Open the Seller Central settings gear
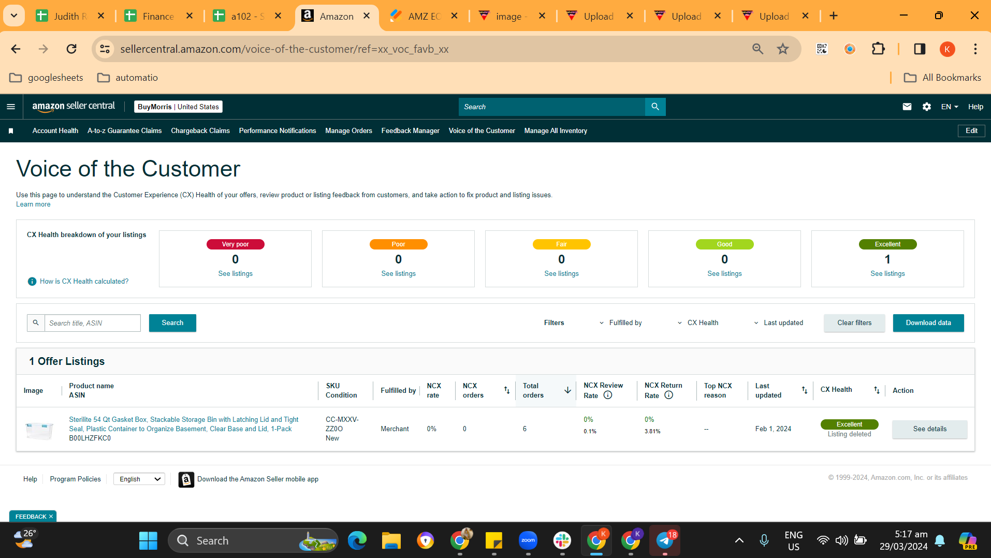 click(927, 107)
